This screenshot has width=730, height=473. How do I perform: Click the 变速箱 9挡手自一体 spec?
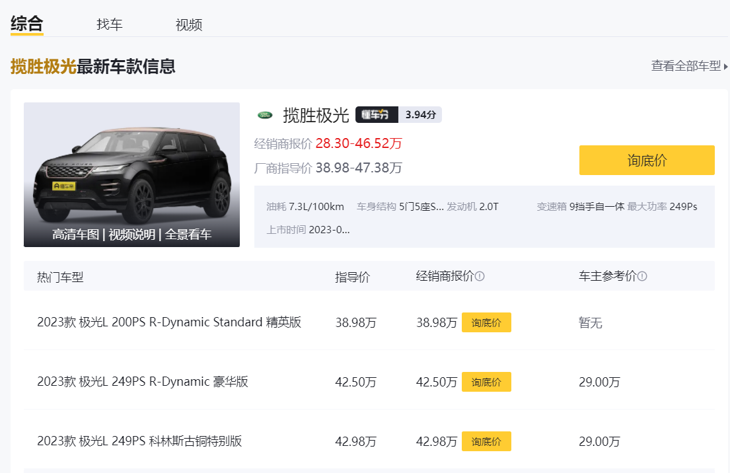[x=580, y=206]
